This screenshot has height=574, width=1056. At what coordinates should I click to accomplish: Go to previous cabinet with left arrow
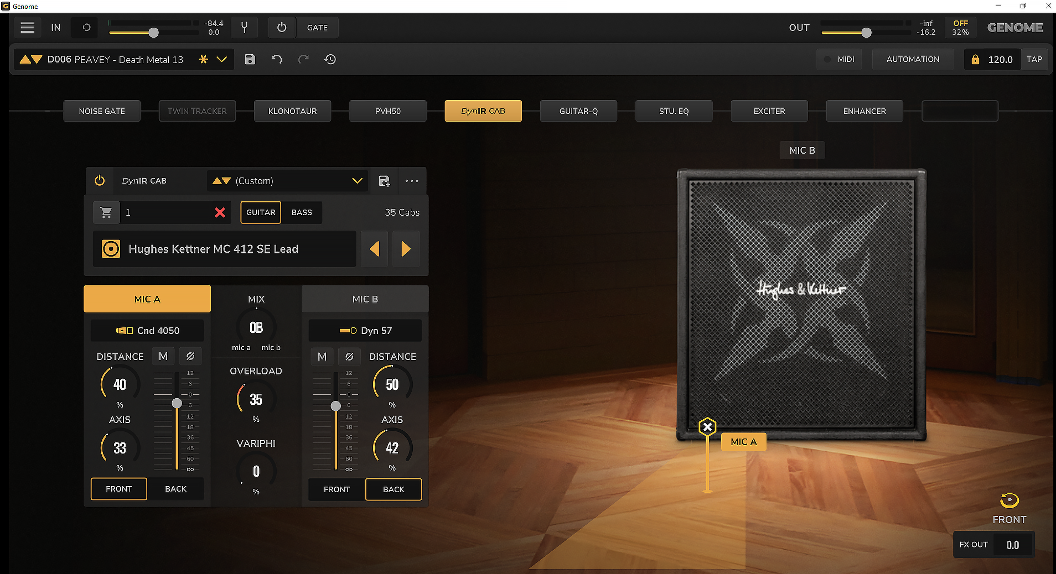(374, 249)
